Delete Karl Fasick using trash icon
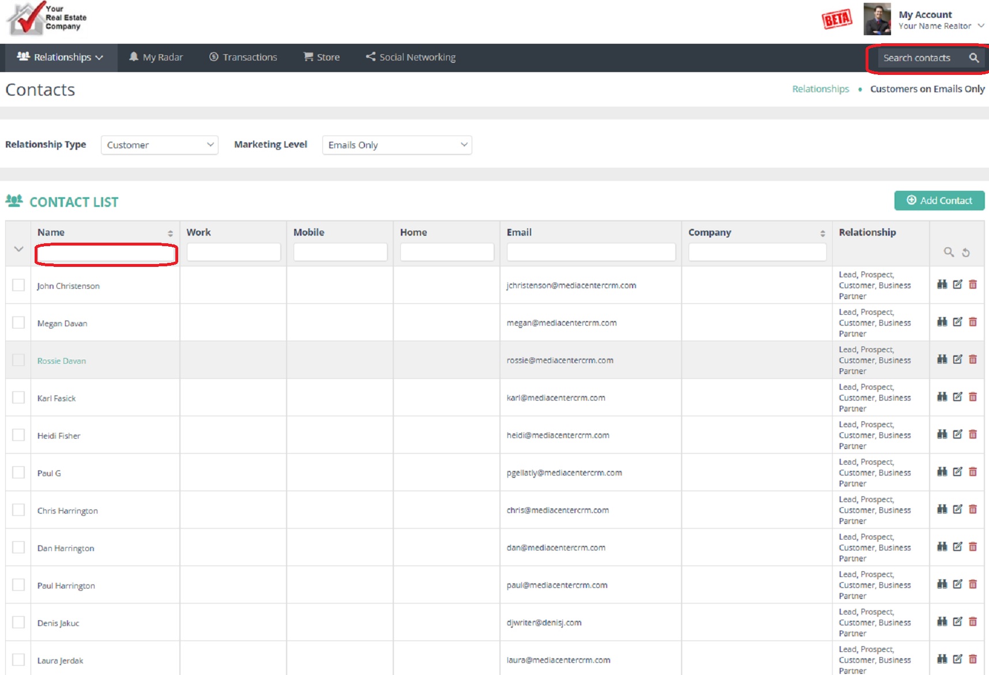Image resolution: width=989 pixels, height=675 pixels. [x=973, y=397]
